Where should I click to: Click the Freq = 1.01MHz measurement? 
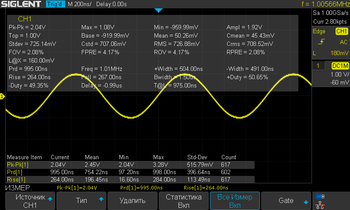point(102,69)
